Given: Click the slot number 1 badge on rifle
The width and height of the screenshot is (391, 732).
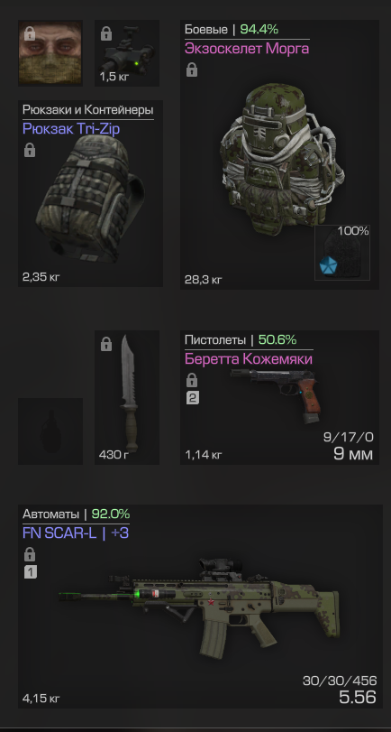Looking at the screenshot, I should pyautogui.click(x=31, y=572).
